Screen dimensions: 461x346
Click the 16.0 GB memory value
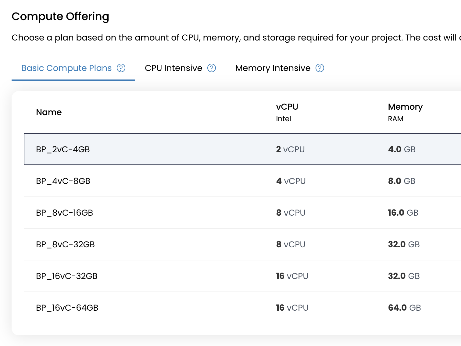(403, 213)
